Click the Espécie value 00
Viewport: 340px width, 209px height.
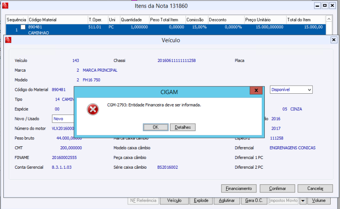57,109
